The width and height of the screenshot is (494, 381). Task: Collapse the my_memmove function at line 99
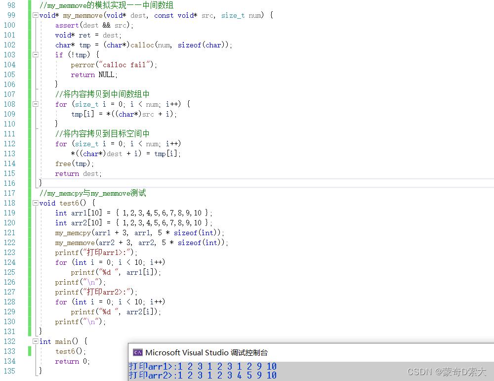pos(36,15)
